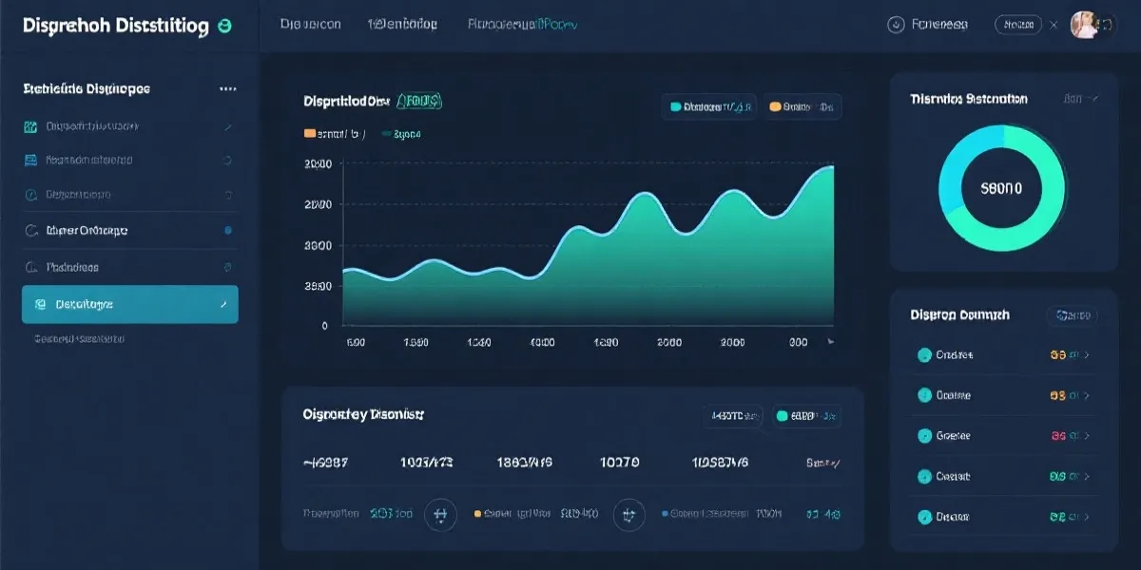Screen dimensions: 1141x570
Task: Click the second circular icon in the bottom stats row
Action: click(x=629, y=514)
